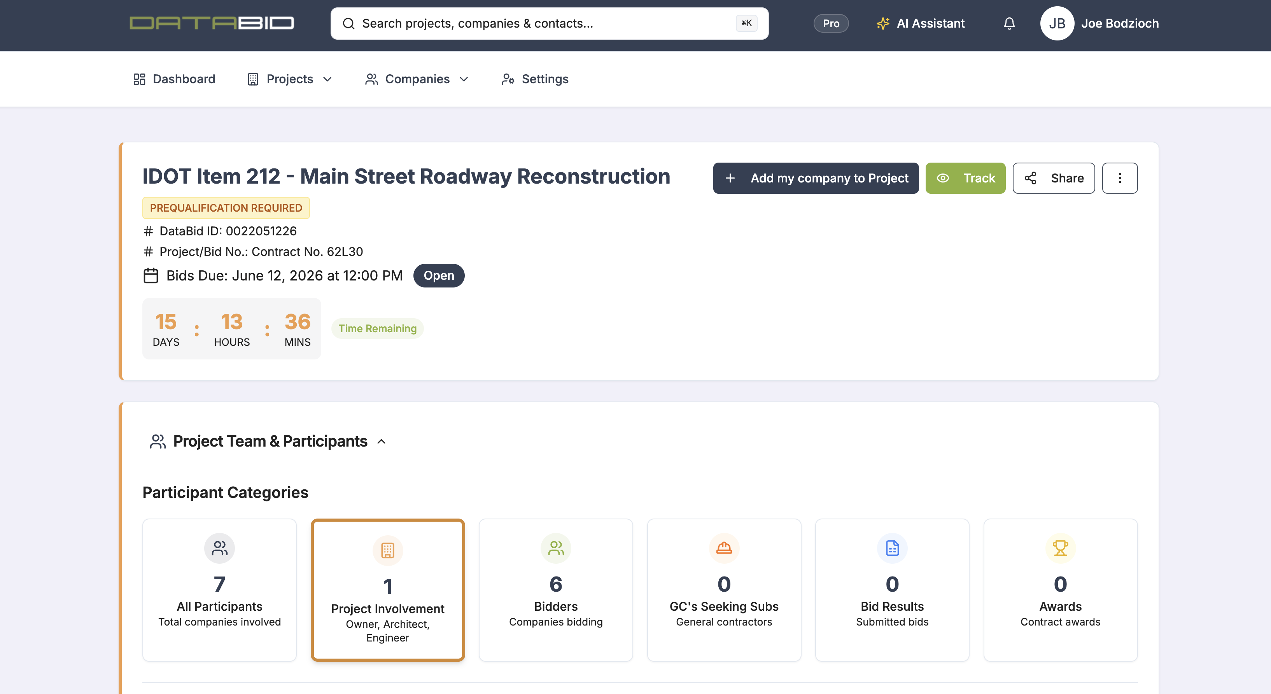Share this project
Viewport: 1271px width, 694px height.
1054,178
